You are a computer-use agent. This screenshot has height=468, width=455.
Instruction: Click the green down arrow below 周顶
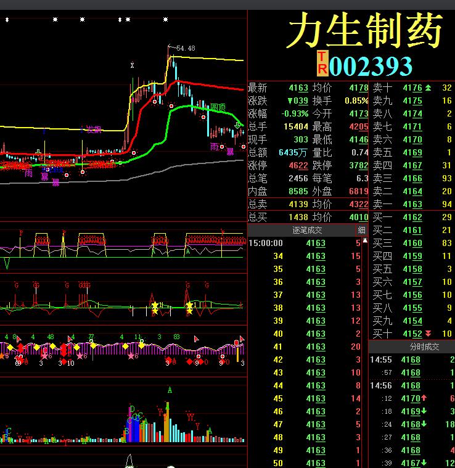(x=237, y=125)
